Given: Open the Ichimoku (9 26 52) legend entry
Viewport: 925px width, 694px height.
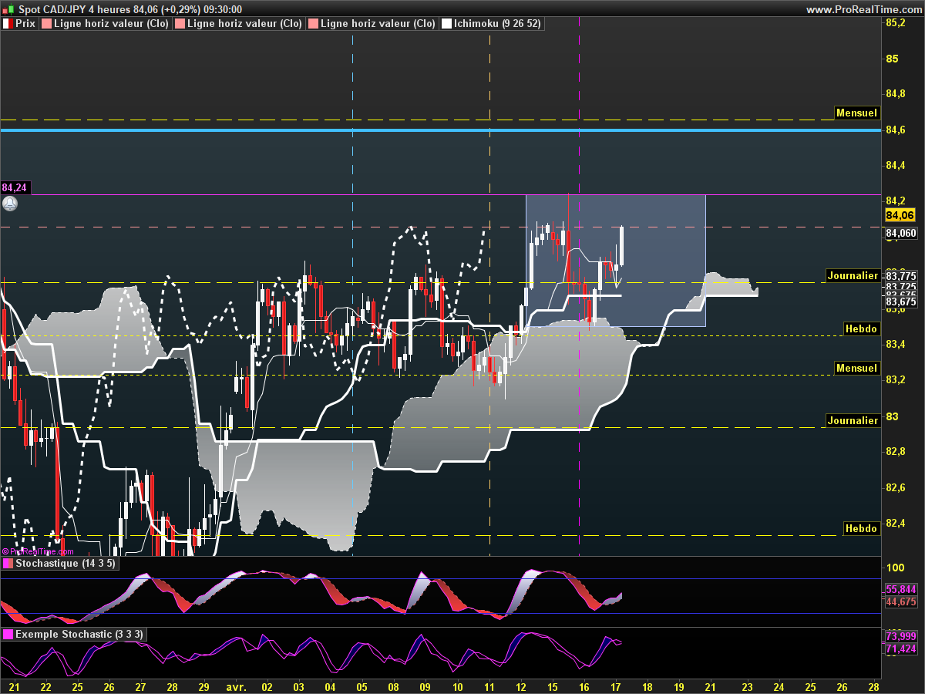Looking at the screenshot, I should [492, 24].
